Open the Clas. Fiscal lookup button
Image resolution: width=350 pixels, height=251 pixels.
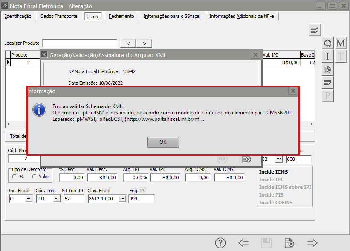(x=122, y=199)
